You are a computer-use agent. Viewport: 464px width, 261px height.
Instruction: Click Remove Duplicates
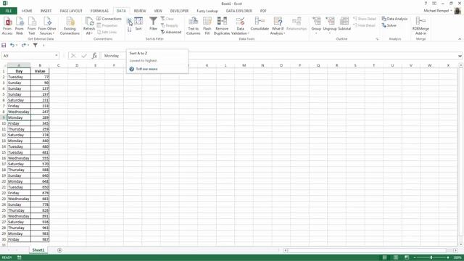point(222,26)
